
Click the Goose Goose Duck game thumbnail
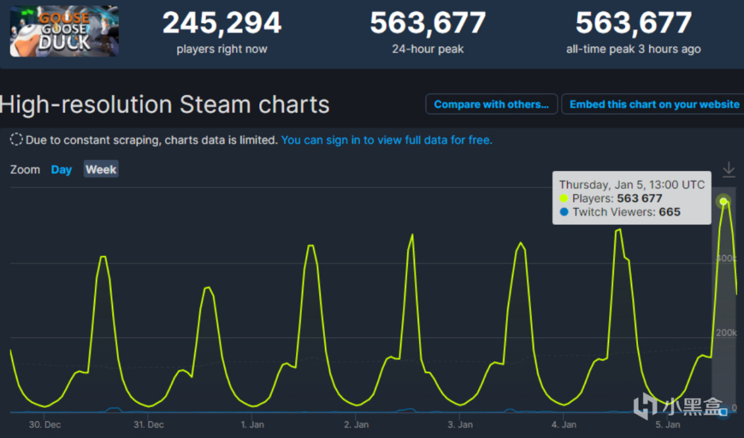[64, 31]
